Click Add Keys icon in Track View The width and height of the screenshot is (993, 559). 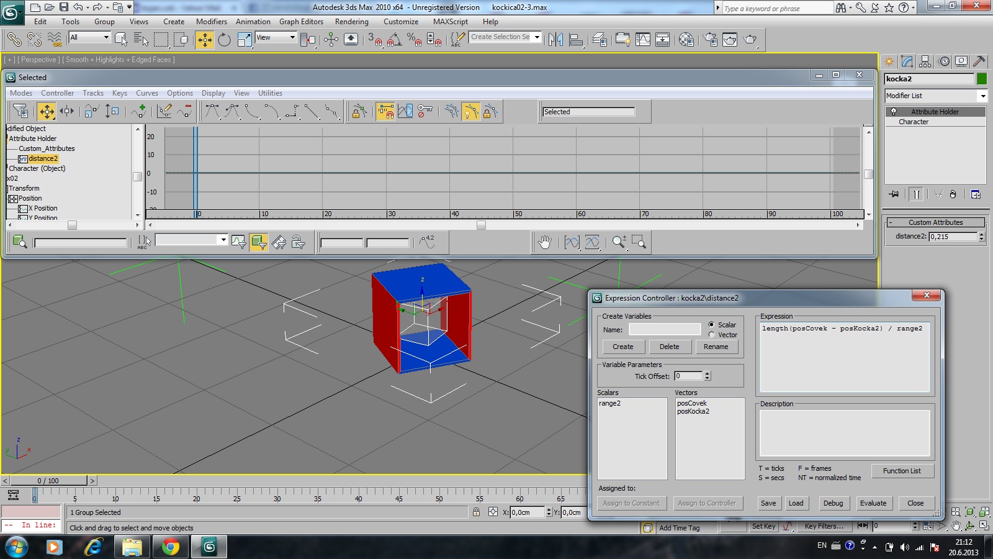point(138,112)
